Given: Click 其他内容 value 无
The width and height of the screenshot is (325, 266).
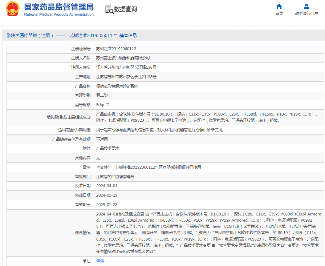Looking at the screenshot, I should [98, 158].
